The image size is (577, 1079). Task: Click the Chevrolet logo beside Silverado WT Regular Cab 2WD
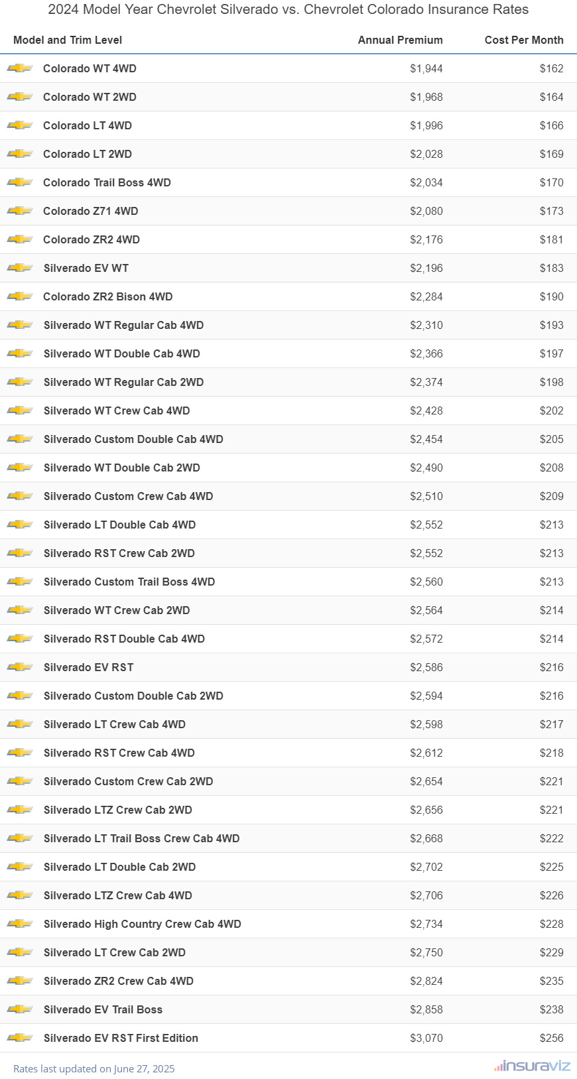(x=20, y=382)
